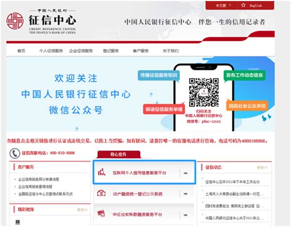Click arrow next to 动产融资统一登记公示系统
The image size is (291, 227).
[x=185, y=194]
